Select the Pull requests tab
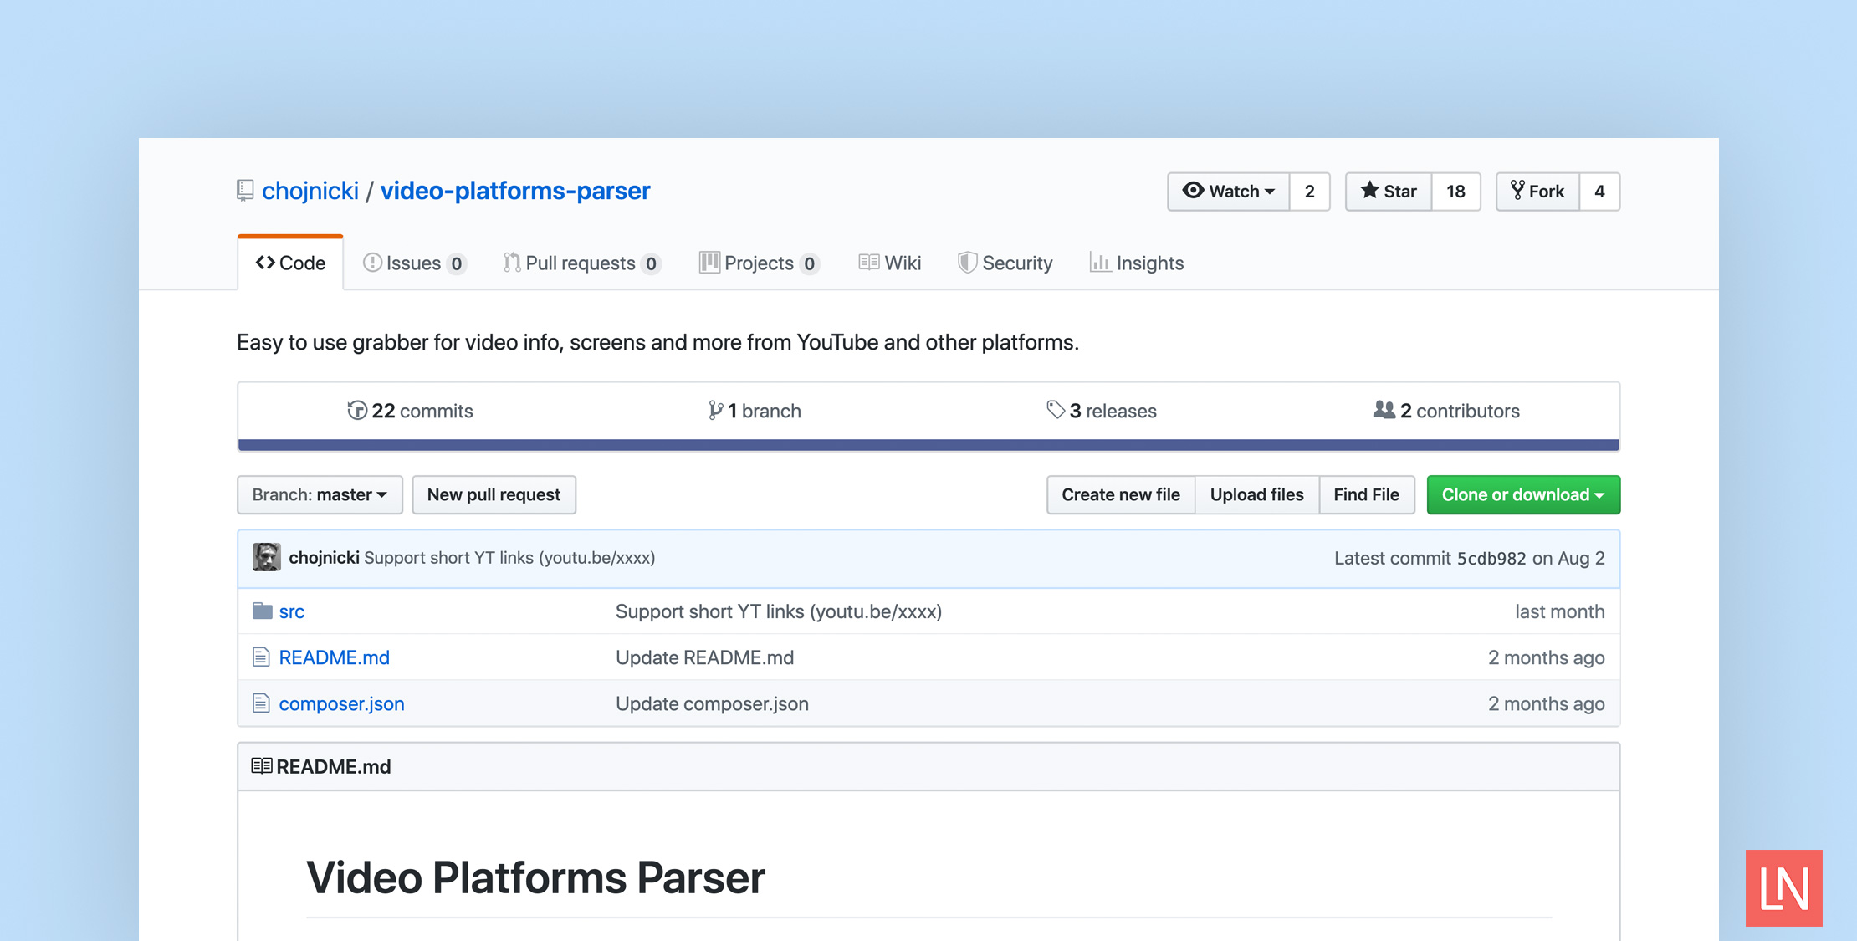Viewport: 1857px width, 941px height. (581, 263)
